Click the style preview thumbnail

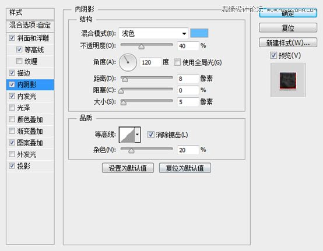coord(288,80)
